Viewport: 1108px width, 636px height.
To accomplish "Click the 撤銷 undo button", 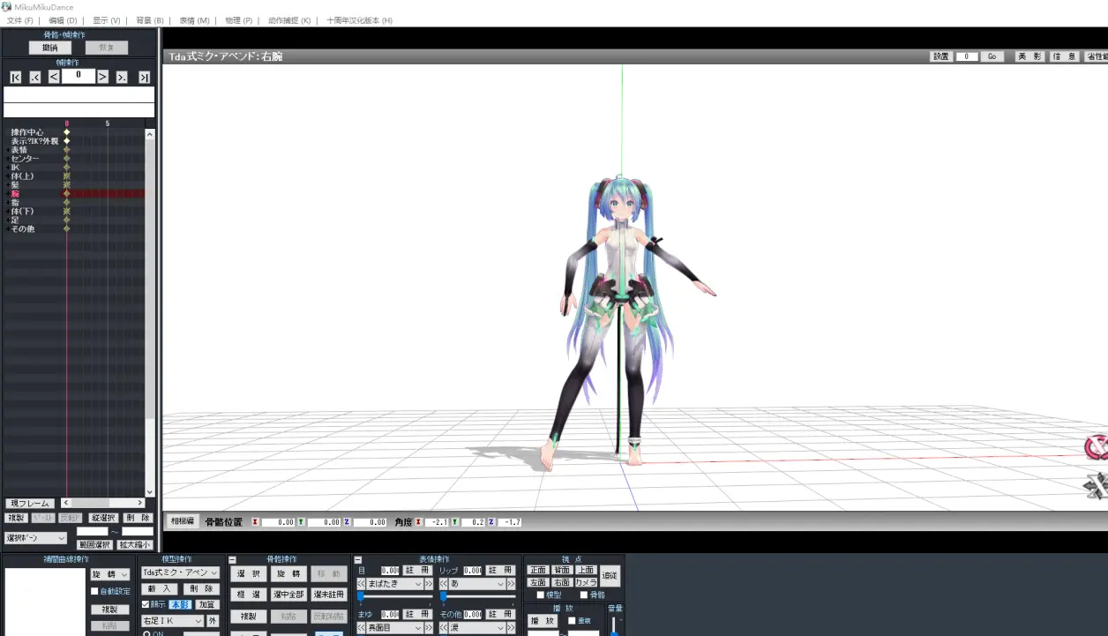I will coord(50,48).
